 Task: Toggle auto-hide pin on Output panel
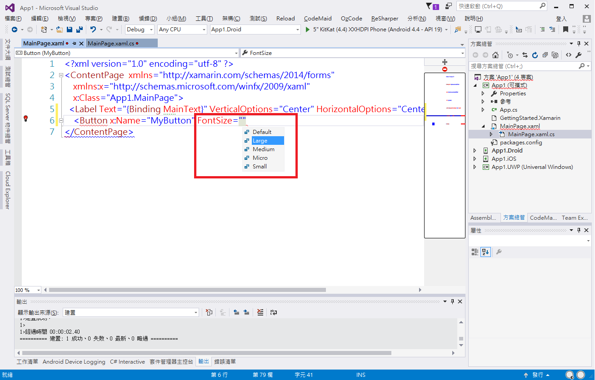[452, 301]
